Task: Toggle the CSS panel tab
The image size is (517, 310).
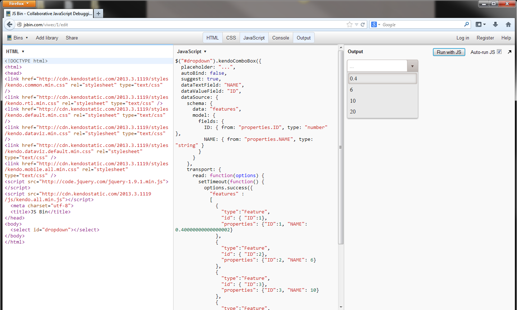Action: tap(231, 38)
